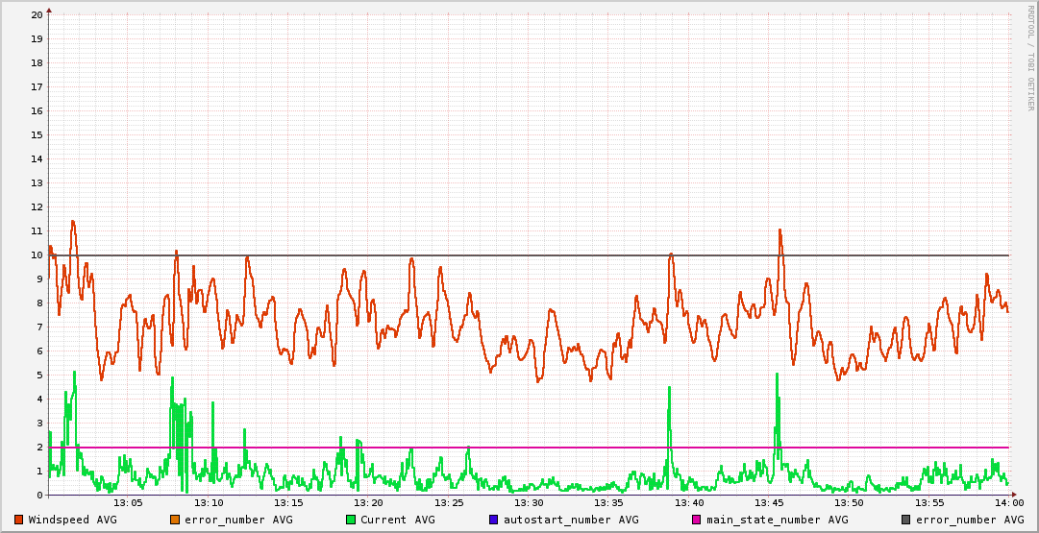Click the green Current AVG legend swatch

click(351, 520)
